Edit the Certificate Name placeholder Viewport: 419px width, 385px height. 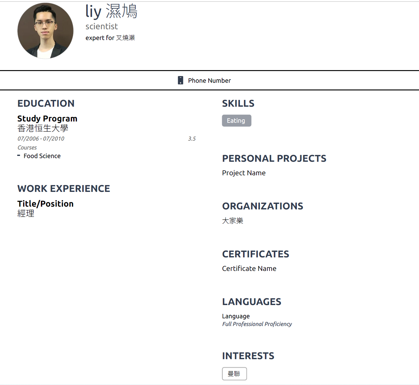[x=249, y=268]
